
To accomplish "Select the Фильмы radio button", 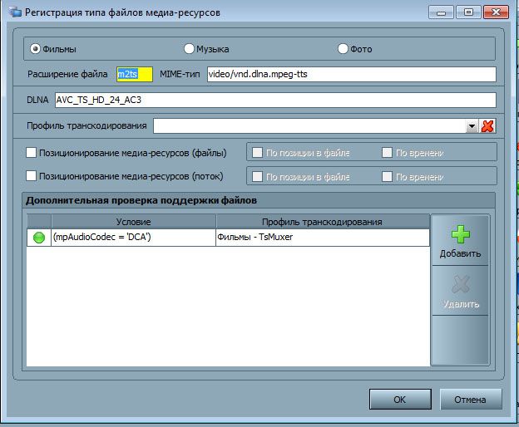I will (36, 49).
